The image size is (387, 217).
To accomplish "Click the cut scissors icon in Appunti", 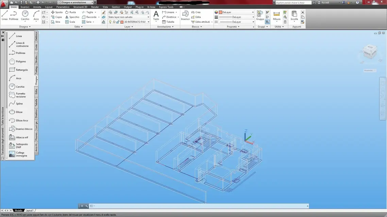I will click(x=303, y=12).
